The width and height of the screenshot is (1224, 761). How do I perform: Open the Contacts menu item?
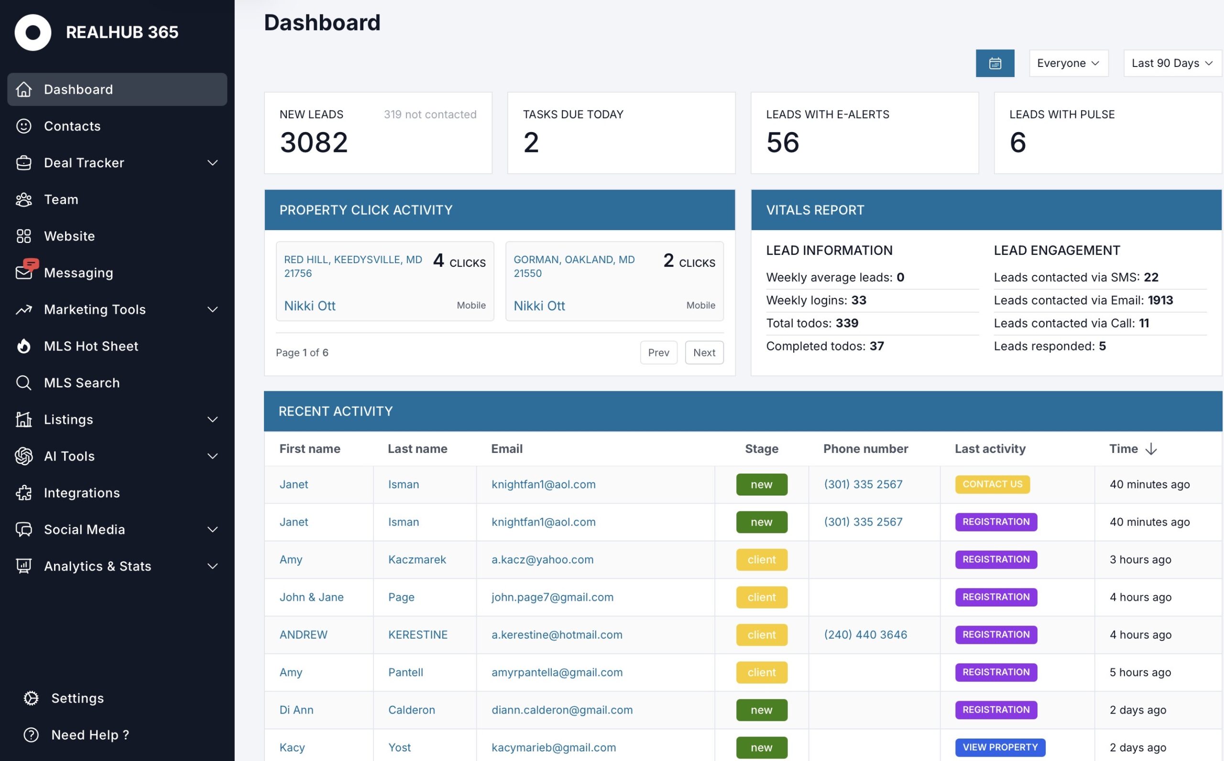pos(73,126)
